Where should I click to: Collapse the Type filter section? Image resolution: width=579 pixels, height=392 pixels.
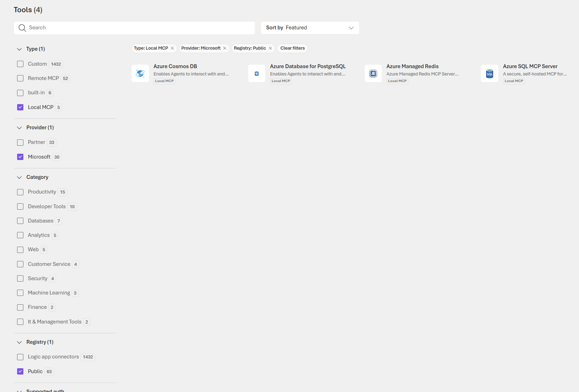click(20, 49)
